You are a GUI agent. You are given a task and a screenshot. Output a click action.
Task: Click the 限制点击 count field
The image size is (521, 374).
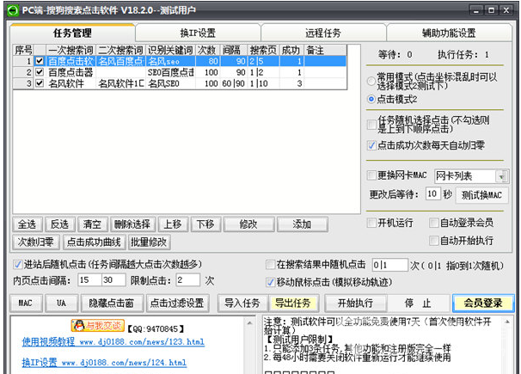pyautogui.click(x=188, y=280)
